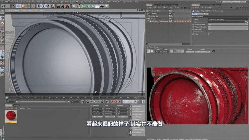This screenshot has width=249, height=140.
Task: Click the Undo arrow icon
Action: [3, 6]
